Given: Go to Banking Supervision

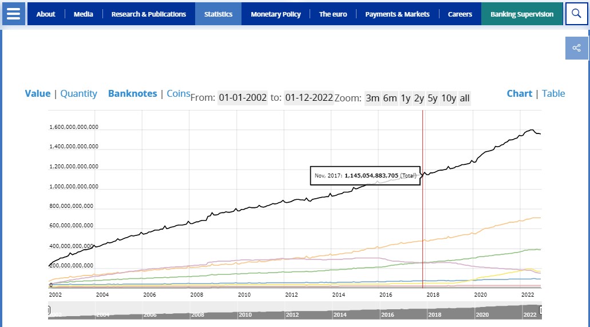Looking at the screenshot, I should click(x=521, y=14).
